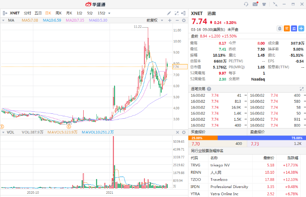Expand the tick trades list
Screen dimensions: 306x197
(302, 89)
